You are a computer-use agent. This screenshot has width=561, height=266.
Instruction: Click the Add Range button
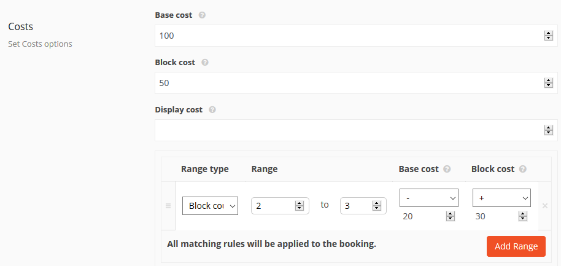point(516,246)
